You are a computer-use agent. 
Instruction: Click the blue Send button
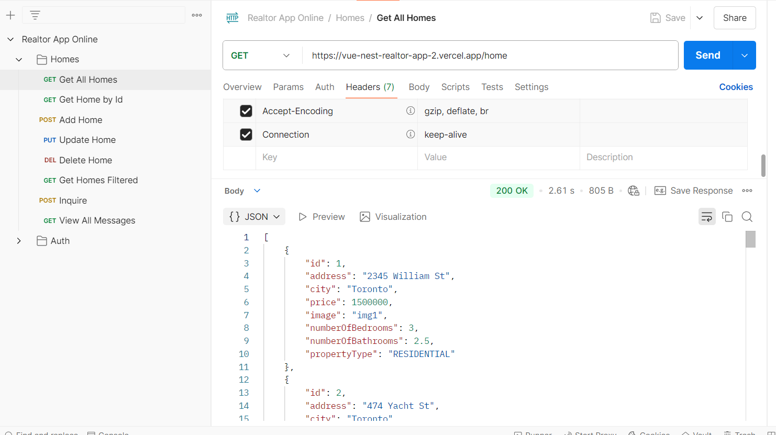click(x=707, y=55)
